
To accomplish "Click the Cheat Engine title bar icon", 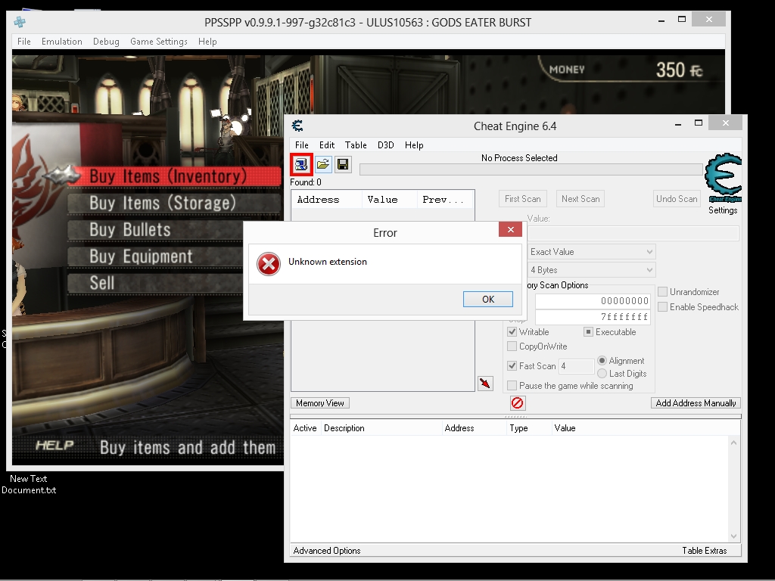I will pyautogui.click(x=298, y=126).
